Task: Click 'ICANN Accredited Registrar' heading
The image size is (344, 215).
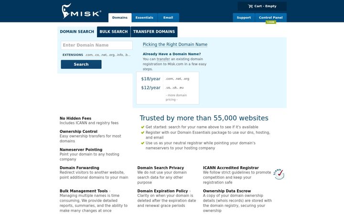Action: pyautogui.click(x=231, y=168)
